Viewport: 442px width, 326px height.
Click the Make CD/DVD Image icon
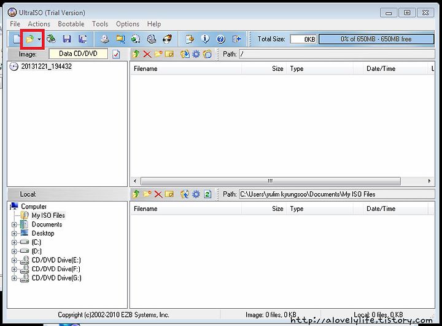pos(105,39)
